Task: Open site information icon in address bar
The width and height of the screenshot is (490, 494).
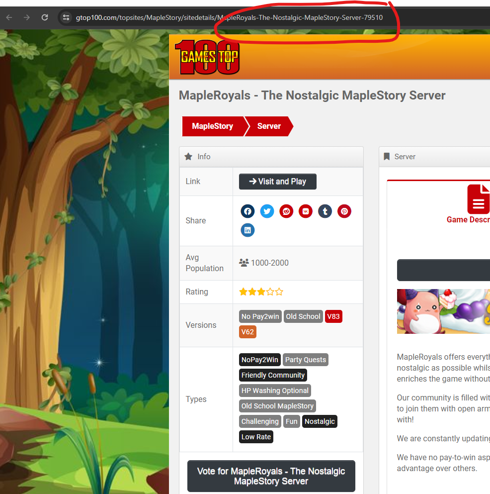Action: click(66, 17)
